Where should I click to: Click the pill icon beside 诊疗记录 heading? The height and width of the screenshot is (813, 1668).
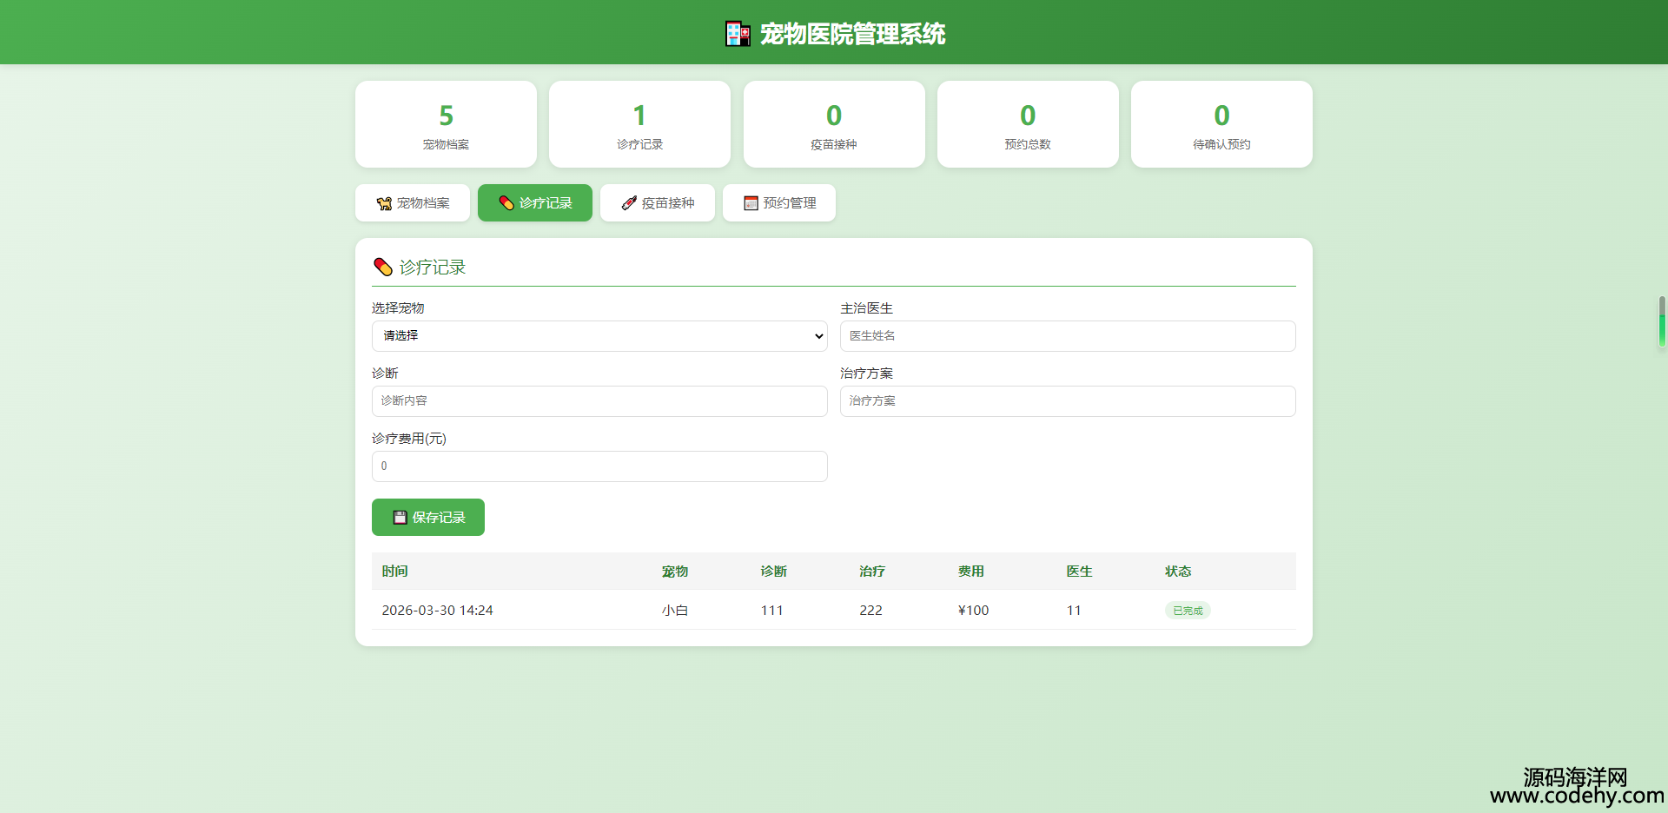tap(382, 267)
